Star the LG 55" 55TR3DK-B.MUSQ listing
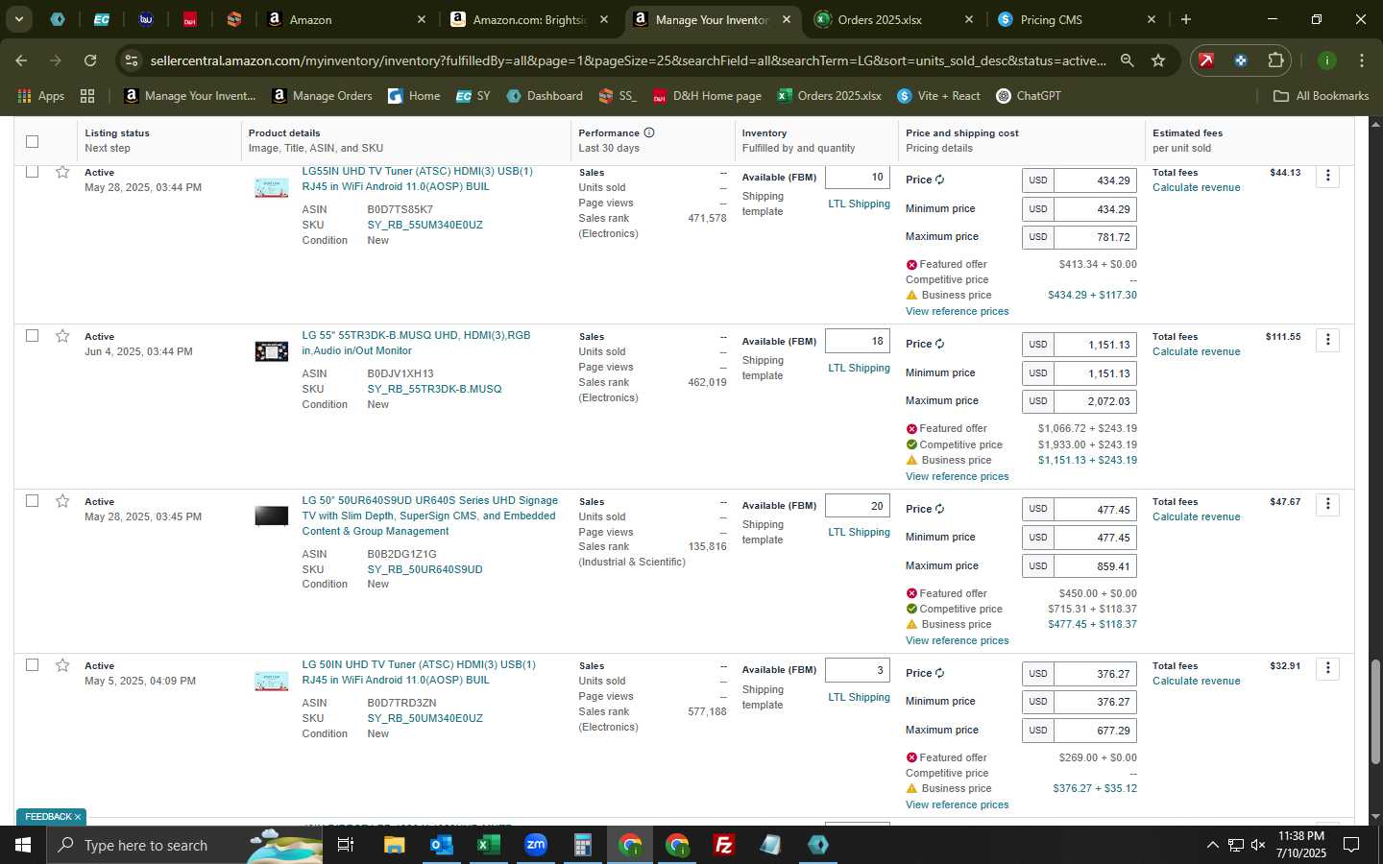Image resolution: width=1383 pixels, height=864 pixels. (x=62, y=336)
